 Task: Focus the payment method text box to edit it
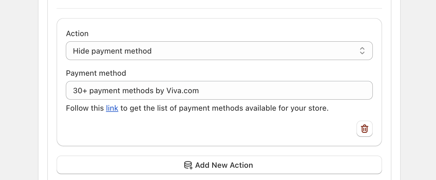tap(219, 90)
